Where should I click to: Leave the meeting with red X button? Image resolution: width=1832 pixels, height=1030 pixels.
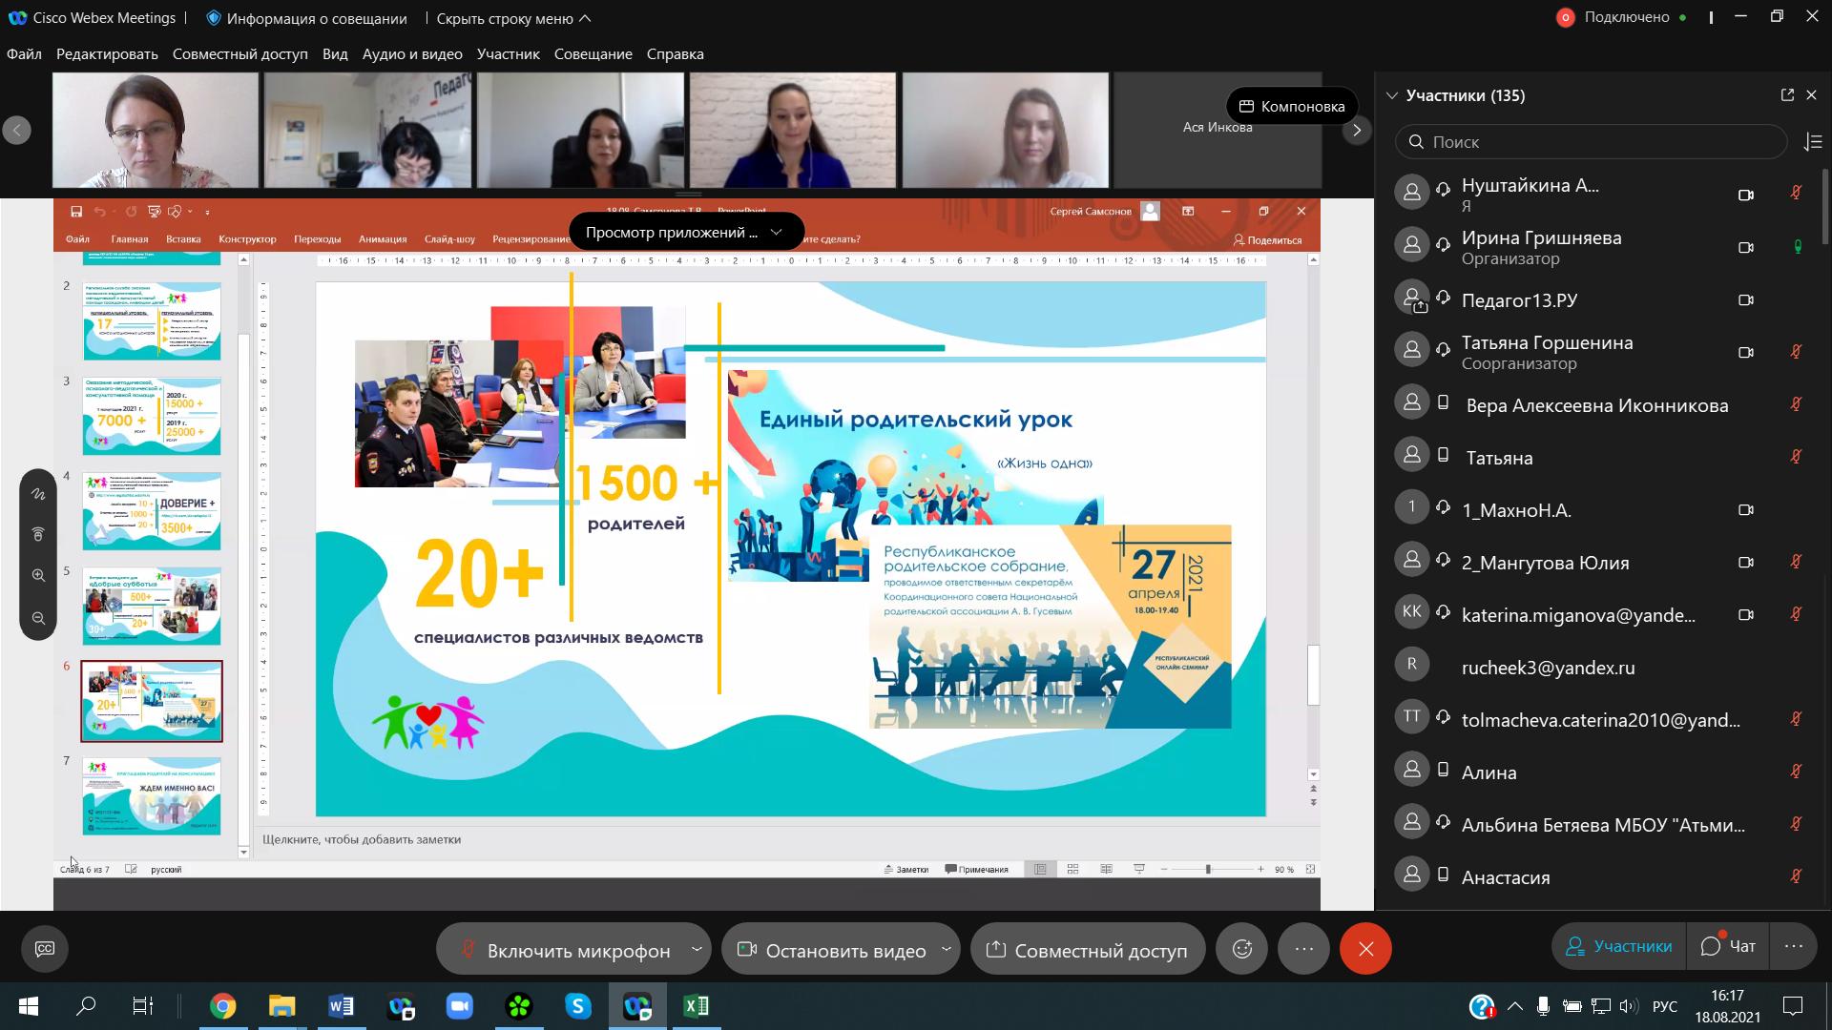click(x=1365, y=949)
